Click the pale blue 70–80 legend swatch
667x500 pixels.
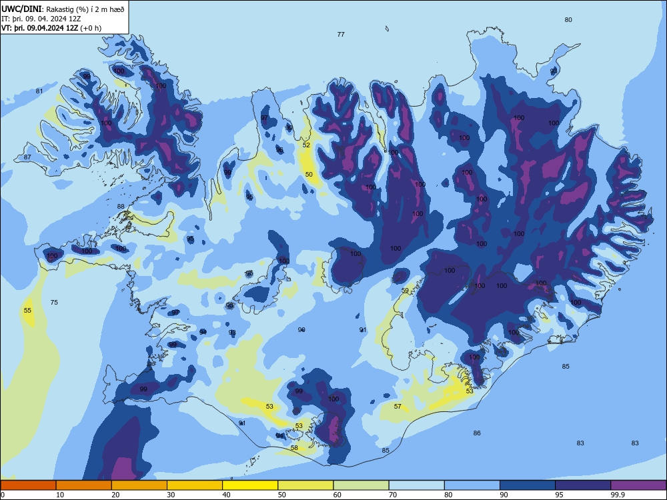point(417,485)
